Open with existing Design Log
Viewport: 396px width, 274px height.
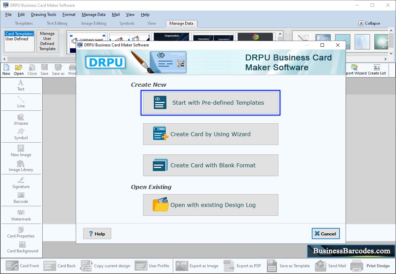[210, 205]
